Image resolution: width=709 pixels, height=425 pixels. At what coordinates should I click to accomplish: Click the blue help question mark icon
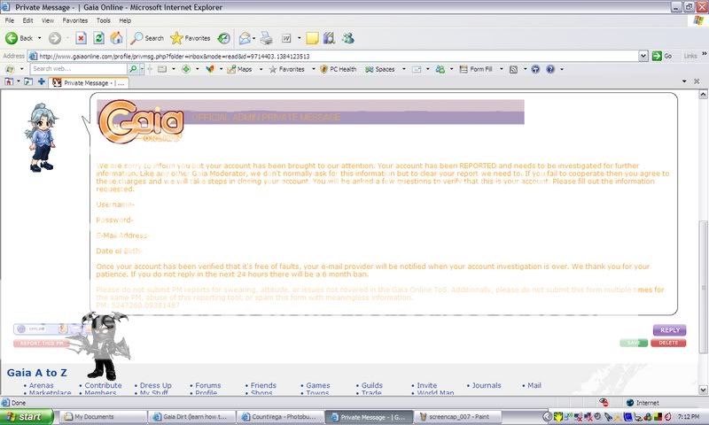(x=550, y=69)
